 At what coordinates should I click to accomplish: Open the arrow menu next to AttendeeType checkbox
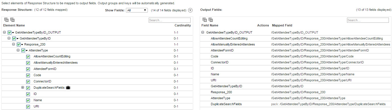pos(27,51)
